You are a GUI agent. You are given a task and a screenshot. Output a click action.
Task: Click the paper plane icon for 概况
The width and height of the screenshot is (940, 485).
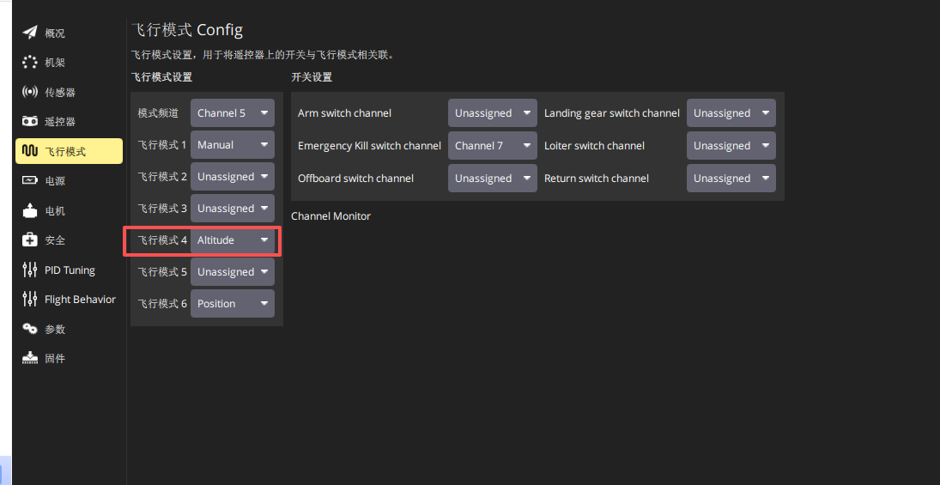click(30, 33)
